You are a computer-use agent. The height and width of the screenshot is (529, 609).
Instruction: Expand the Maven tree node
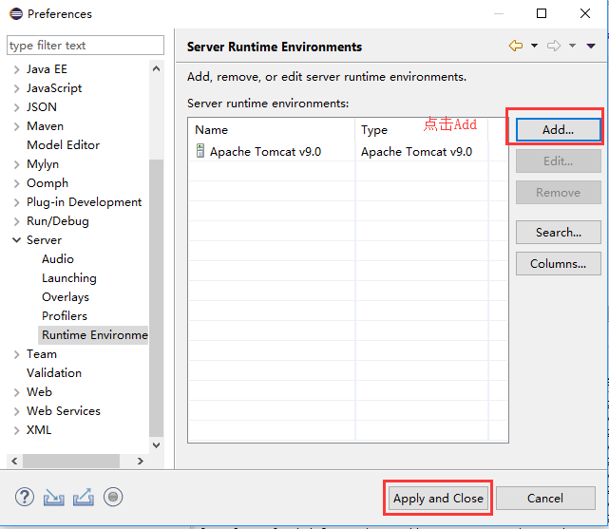coord(16,126)
